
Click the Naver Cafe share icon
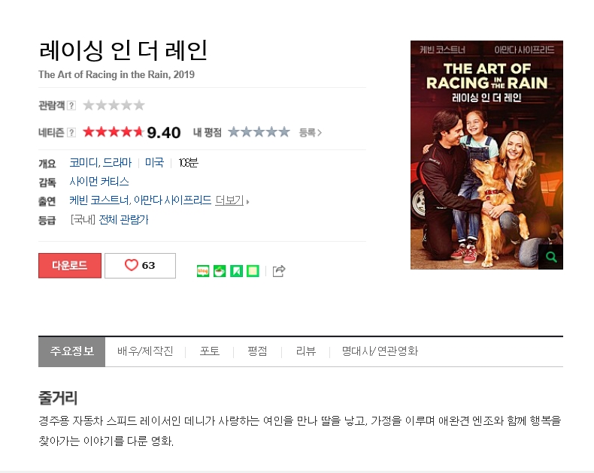[220, 271]
